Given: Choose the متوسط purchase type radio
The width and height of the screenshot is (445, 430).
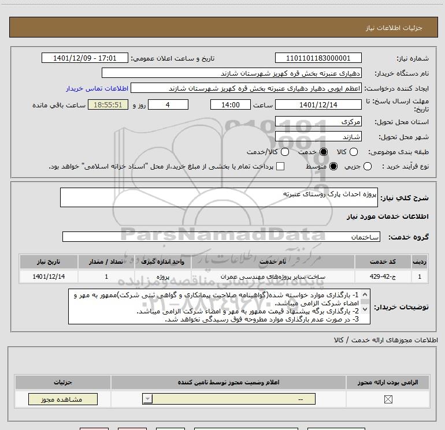Looking at the screenshot, I should (x=333, y=166).
